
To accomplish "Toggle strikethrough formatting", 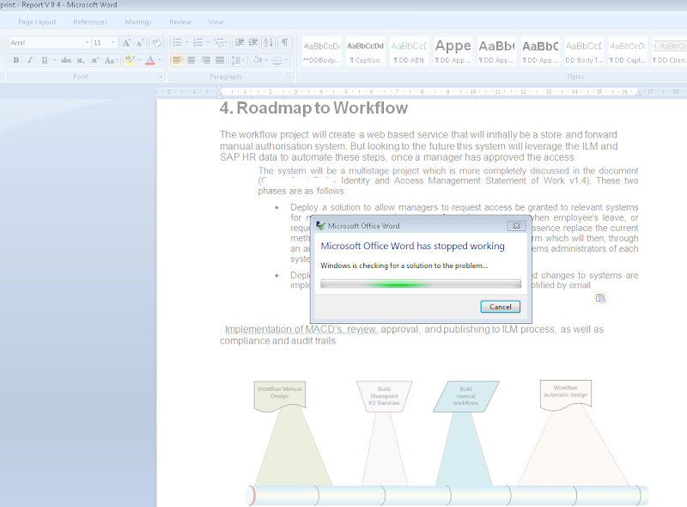I will pyautogui.click(x=66, y=60).
